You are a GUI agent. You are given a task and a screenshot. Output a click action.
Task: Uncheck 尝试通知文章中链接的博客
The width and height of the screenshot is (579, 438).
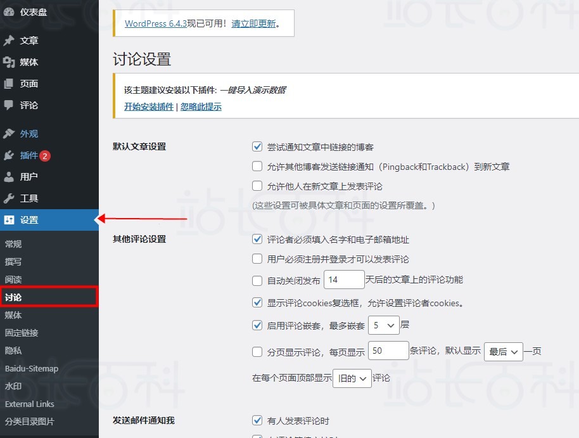pyautogui.click(x=257, y=146)
